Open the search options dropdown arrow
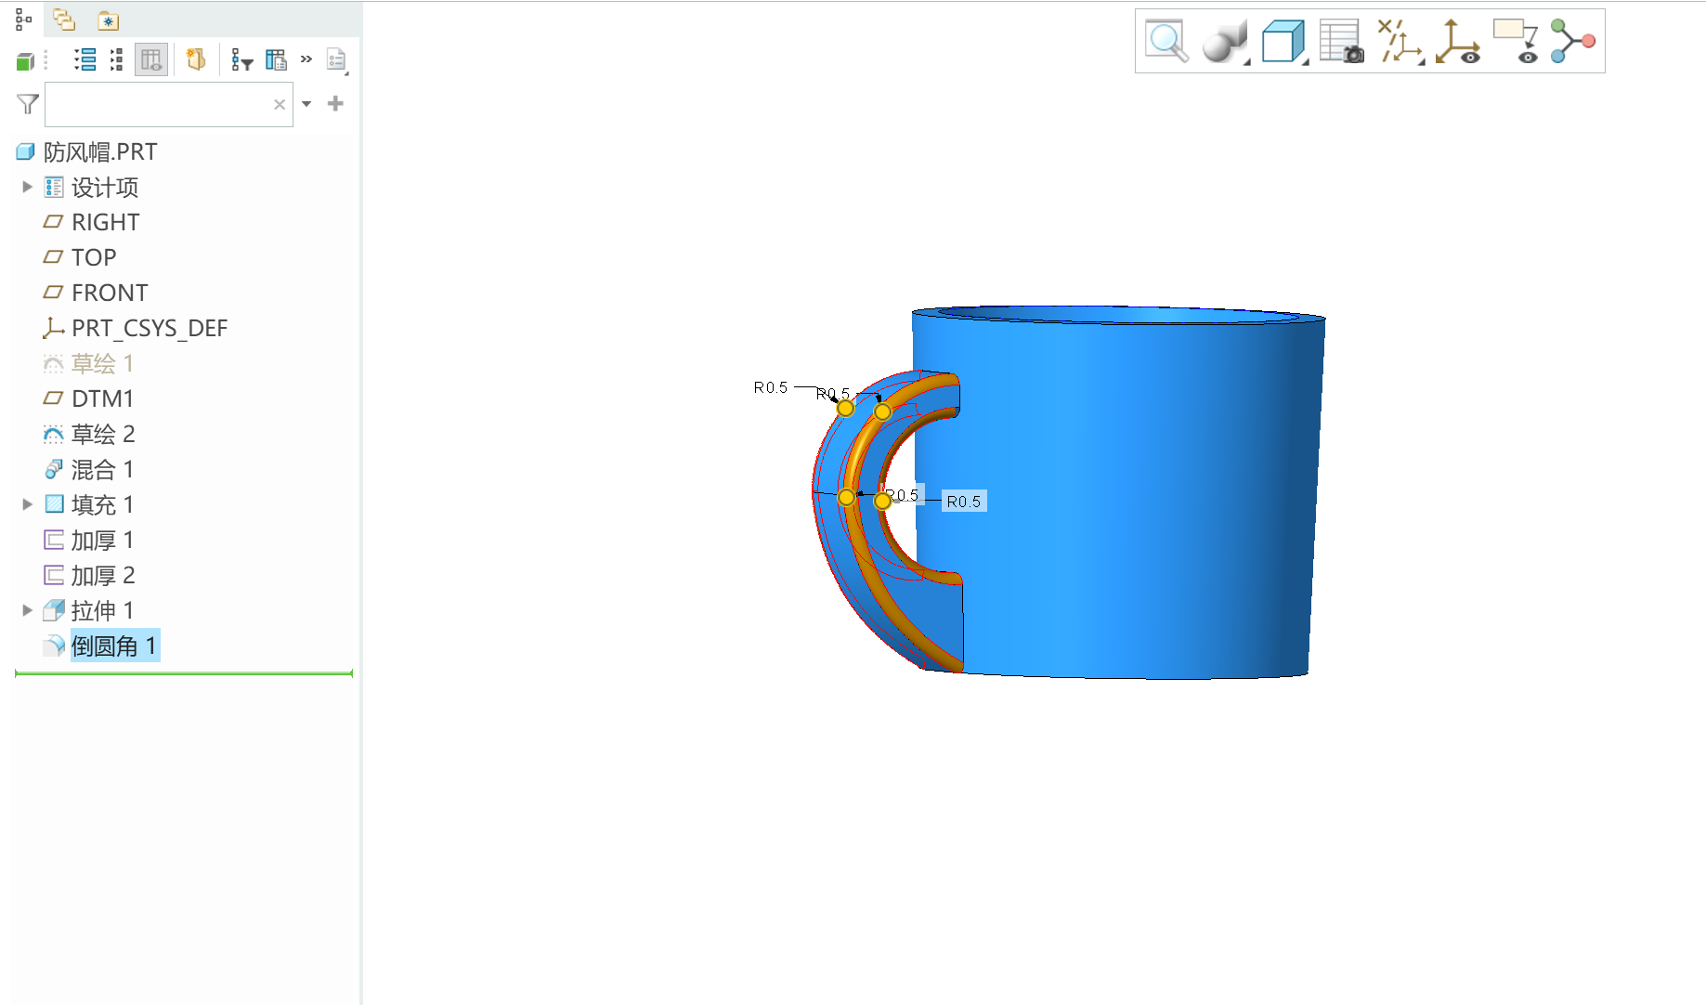 (x=306, y=104)
